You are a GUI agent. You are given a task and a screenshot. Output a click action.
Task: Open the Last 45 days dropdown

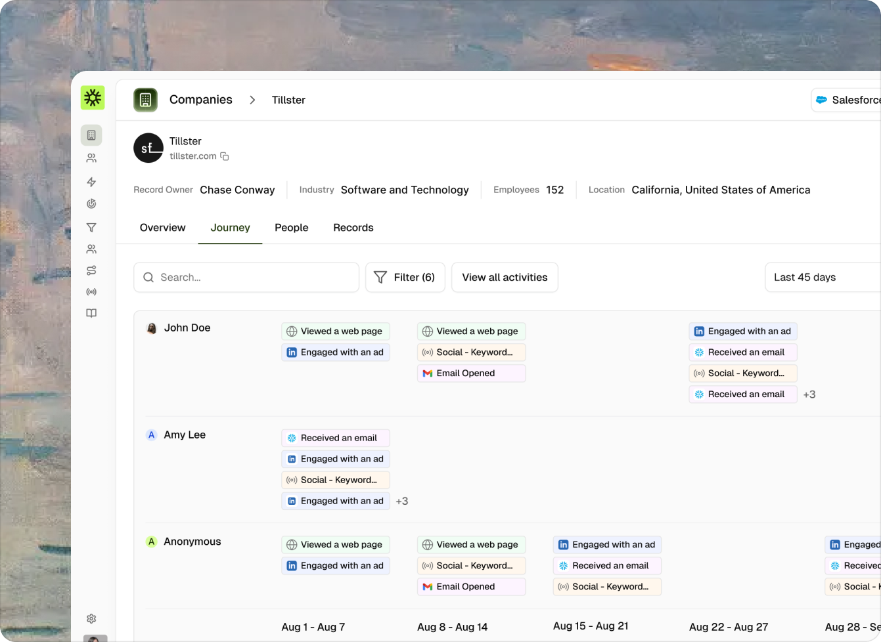[823, 278]
